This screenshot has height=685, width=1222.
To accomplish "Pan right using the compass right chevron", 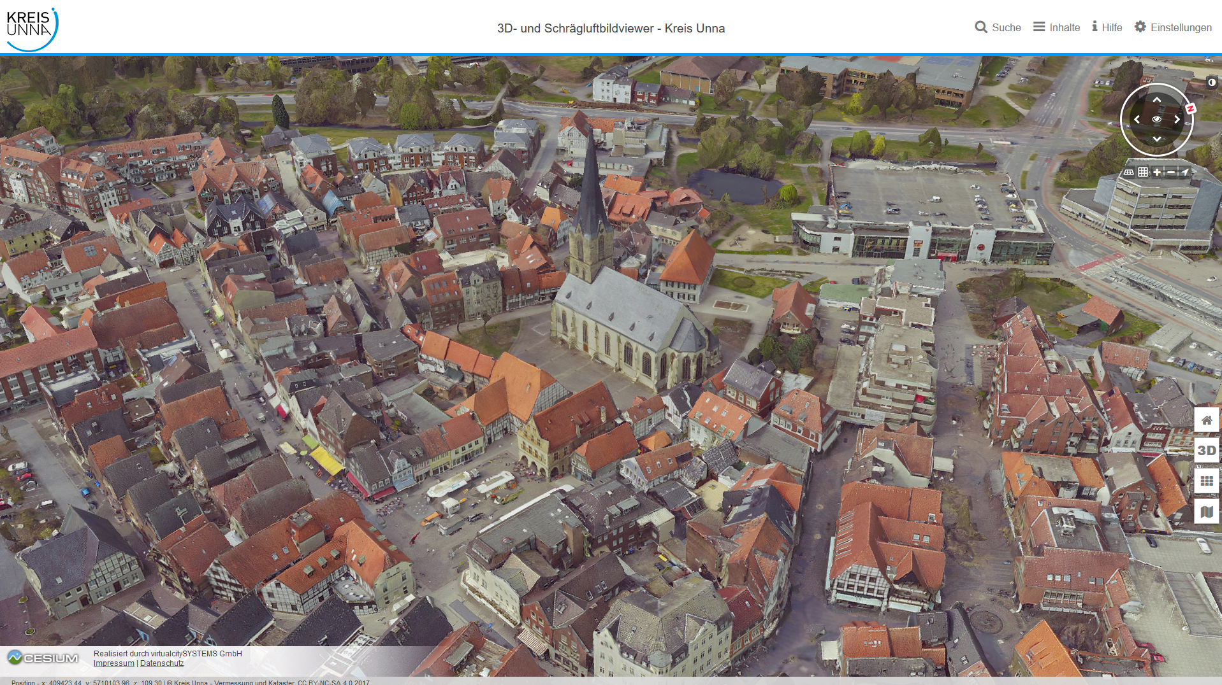I will 1177,119.
